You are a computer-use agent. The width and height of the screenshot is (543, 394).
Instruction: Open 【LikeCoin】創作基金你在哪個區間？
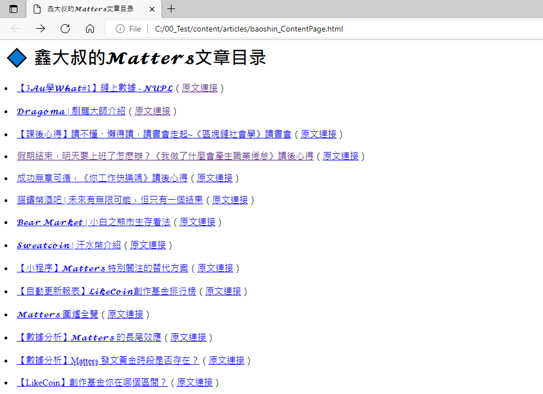[x=92, y=383]
